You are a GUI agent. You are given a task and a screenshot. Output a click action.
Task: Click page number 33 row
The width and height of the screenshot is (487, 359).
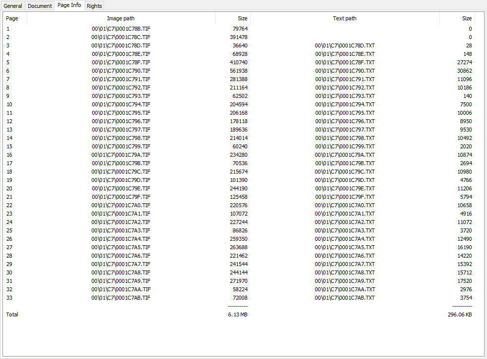9,298
